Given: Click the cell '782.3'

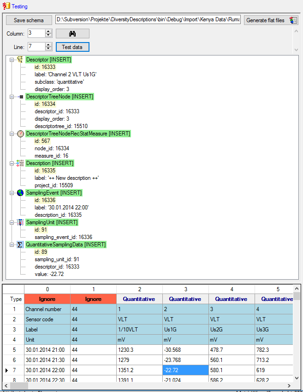Looking at the screenshot, I should coord(274,350).
